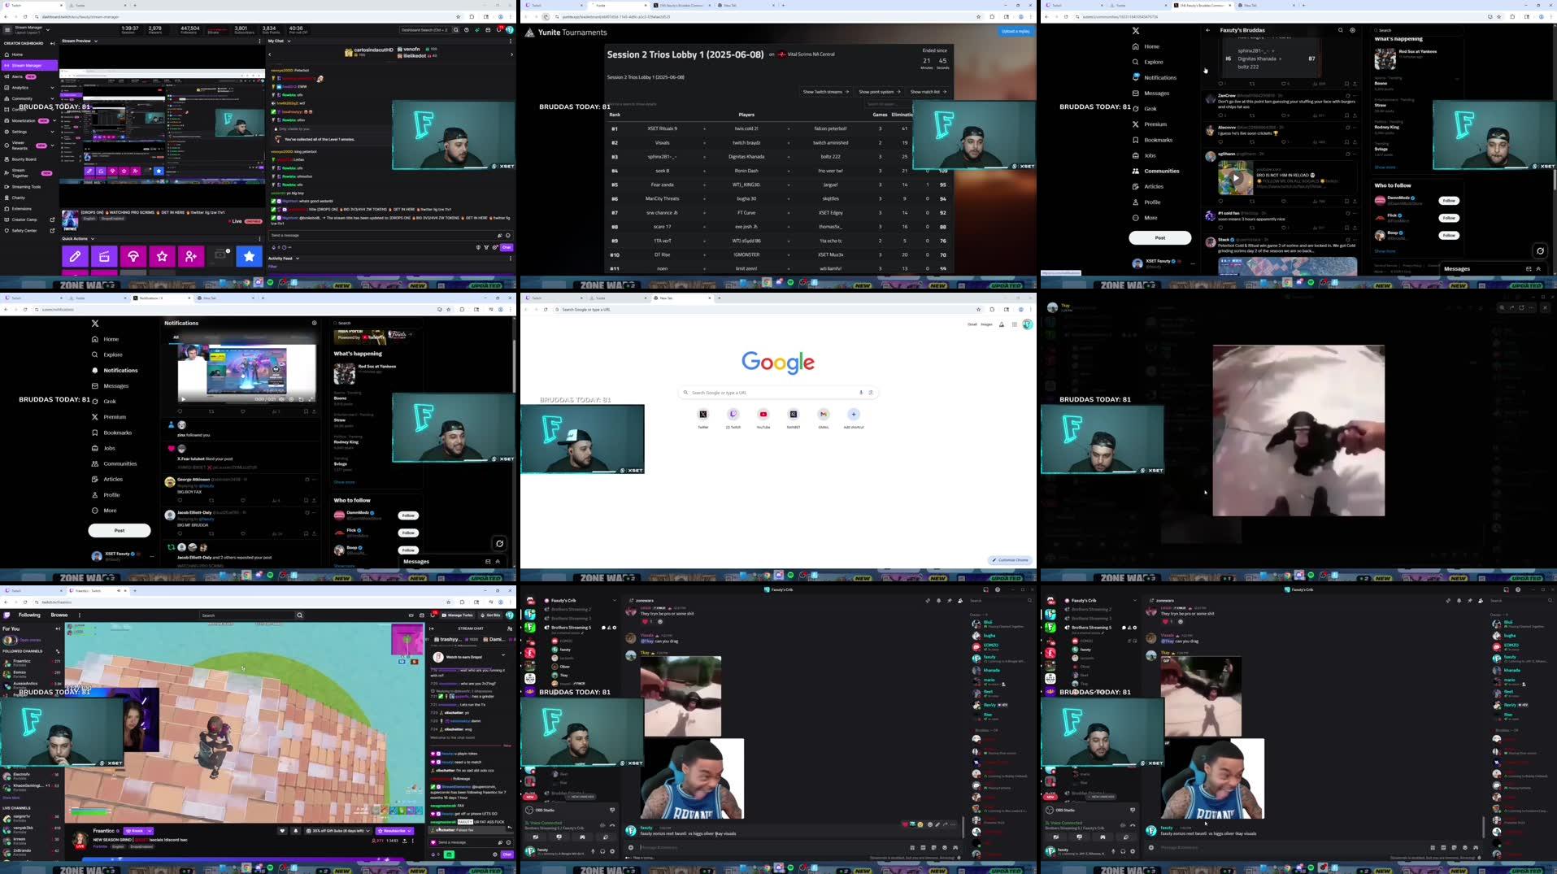The height and width of the screenshot is (874, 1557).
Task: Click Yunite Tournaments logo
Action: [x=566, y=33]
